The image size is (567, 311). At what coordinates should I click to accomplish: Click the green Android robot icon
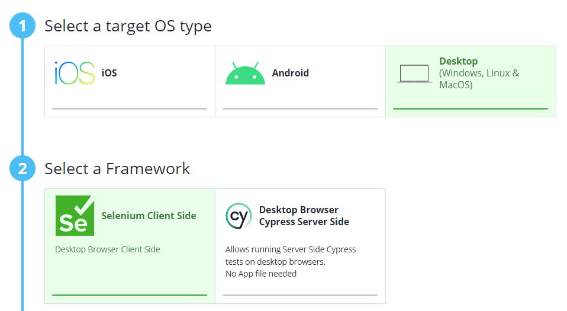pyautogui.click(x=245, y=73)
